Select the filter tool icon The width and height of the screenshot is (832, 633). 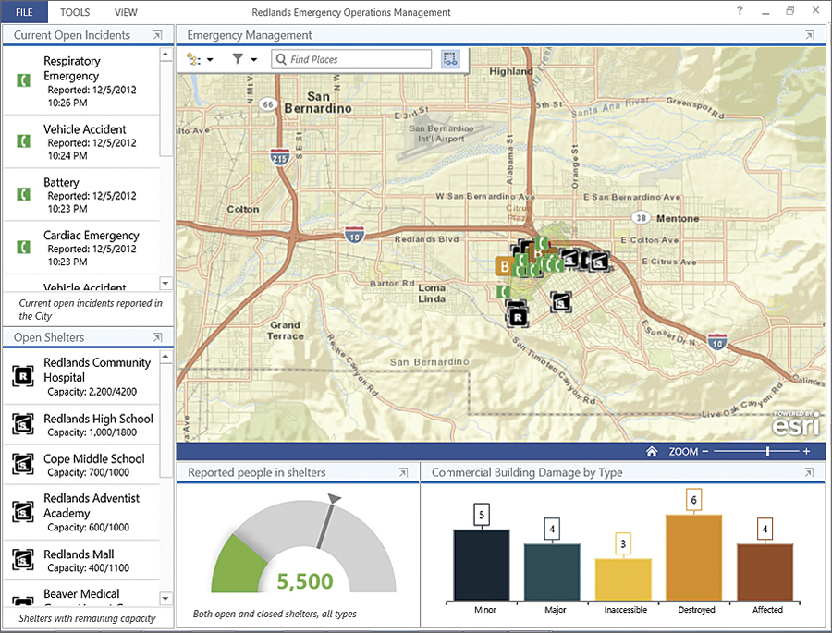pyautogui.click(x=238, y=58)
